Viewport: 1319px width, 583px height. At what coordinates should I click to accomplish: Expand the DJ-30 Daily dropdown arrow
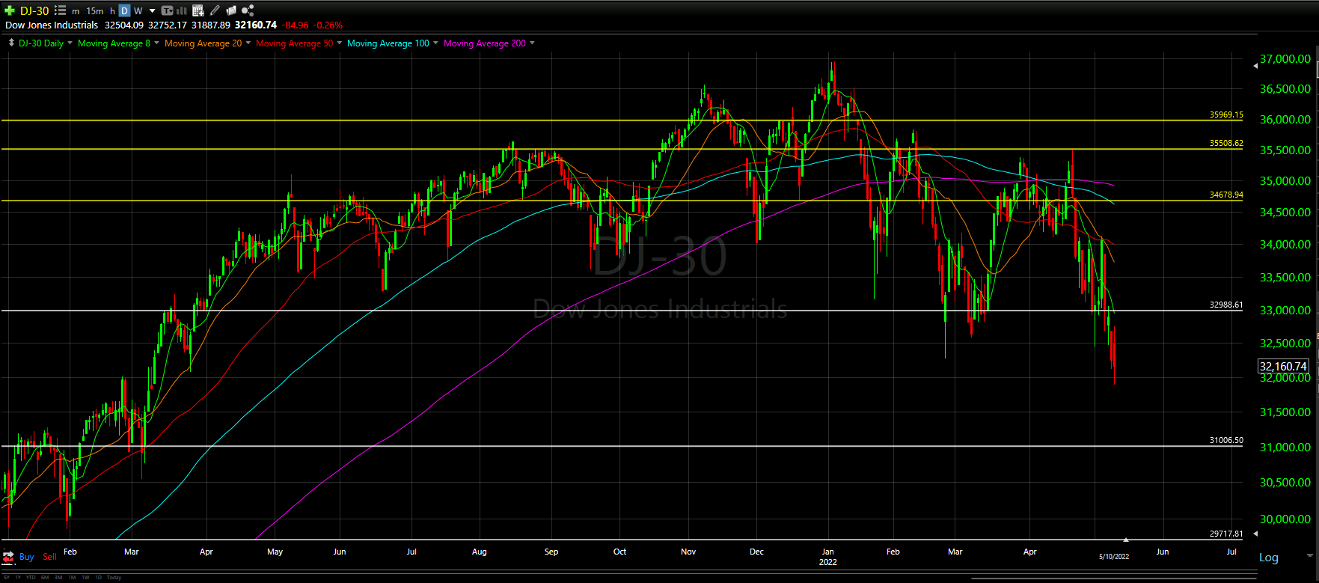click(x=70, y=43)
